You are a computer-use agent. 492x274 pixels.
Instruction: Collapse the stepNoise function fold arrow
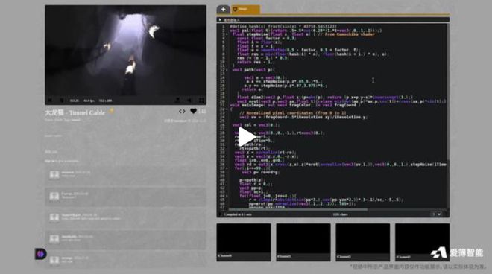(227, 34)
